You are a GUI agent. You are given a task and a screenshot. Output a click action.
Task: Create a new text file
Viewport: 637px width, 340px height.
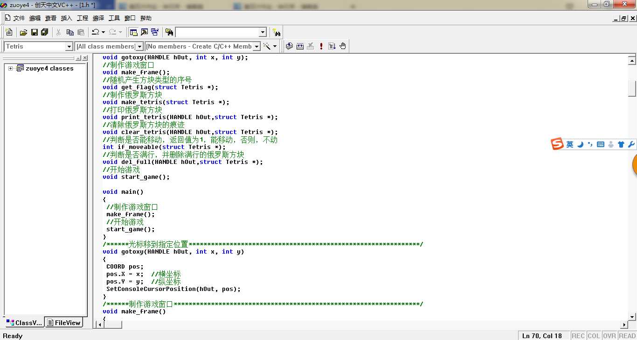pyautogui.click(x=9, y=32)
